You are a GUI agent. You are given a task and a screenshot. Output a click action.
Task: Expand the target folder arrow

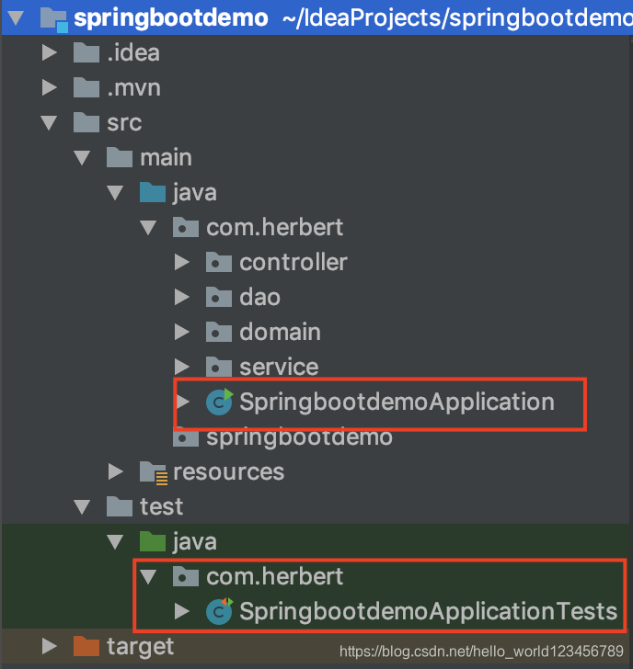coord(50,646)
